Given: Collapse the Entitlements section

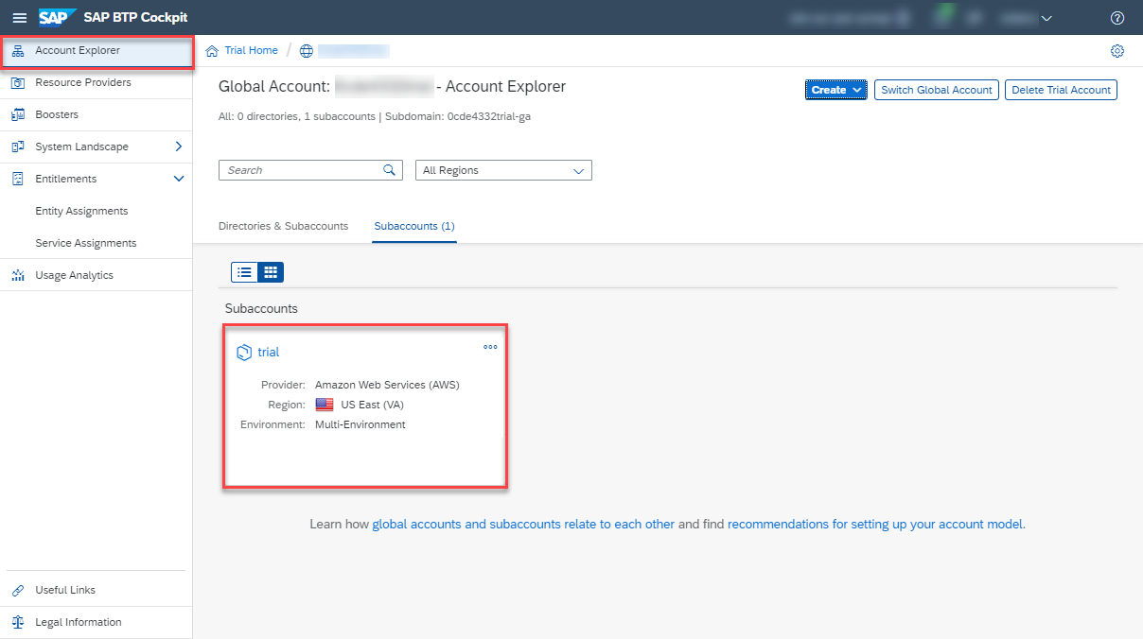Looking at the screenshot, I should click(x=179, y=179).
